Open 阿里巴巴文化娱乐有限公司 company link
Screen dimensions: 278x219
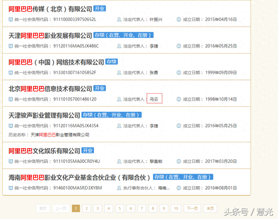click(44, 151)
